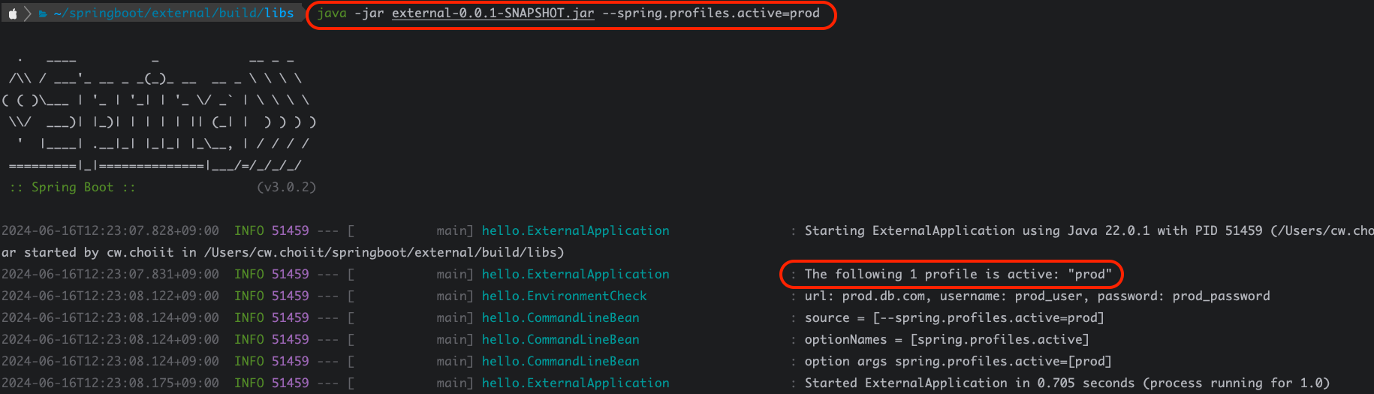The height and width of the screenshot is (394, 1374).
Task: Click timestamp 2024-06-16T12:23:07.831+09:00
Action: coord(110,274)
